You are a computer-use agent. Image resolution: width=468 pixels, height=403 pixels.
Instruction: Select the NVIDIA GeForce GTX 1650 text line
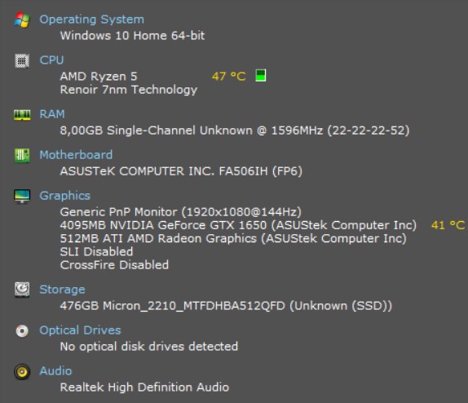238,225
